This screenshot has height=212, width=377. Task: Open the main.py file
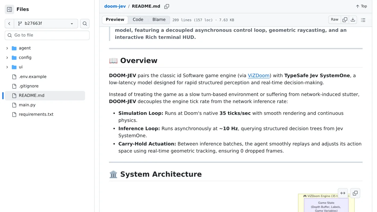(27, 105)
